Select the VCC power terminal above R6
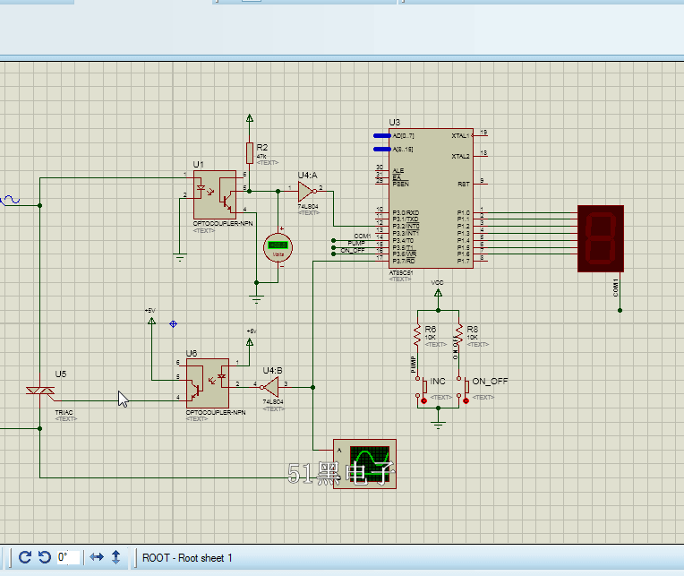This screenshot has width=684, height=576. [438, 293]
